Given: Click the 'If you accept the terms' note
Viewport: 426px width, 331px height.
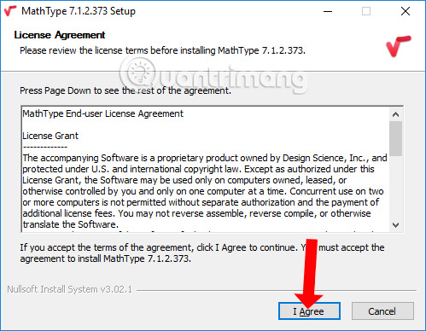Looking at the screenshot, I should pyautogui.click(x=202, y=253).
